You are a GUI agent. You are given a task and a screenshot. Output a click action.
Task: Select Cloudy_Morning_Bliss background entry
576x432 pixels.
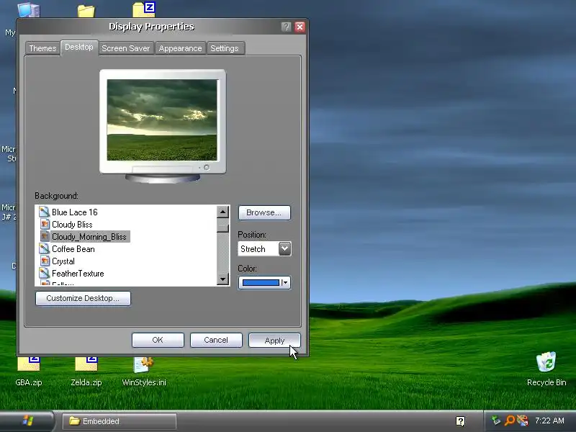click(89, 237)
